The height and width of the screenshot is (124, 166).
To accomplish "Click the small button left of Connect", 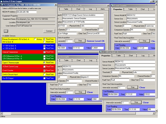I will click(6, 31).
